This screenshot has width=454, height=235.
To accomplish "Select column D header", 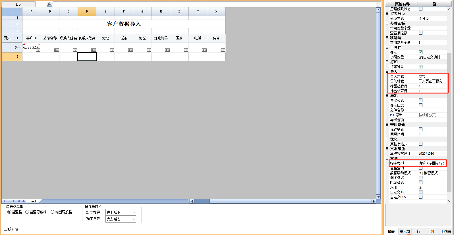I will [x=87, y=12].
